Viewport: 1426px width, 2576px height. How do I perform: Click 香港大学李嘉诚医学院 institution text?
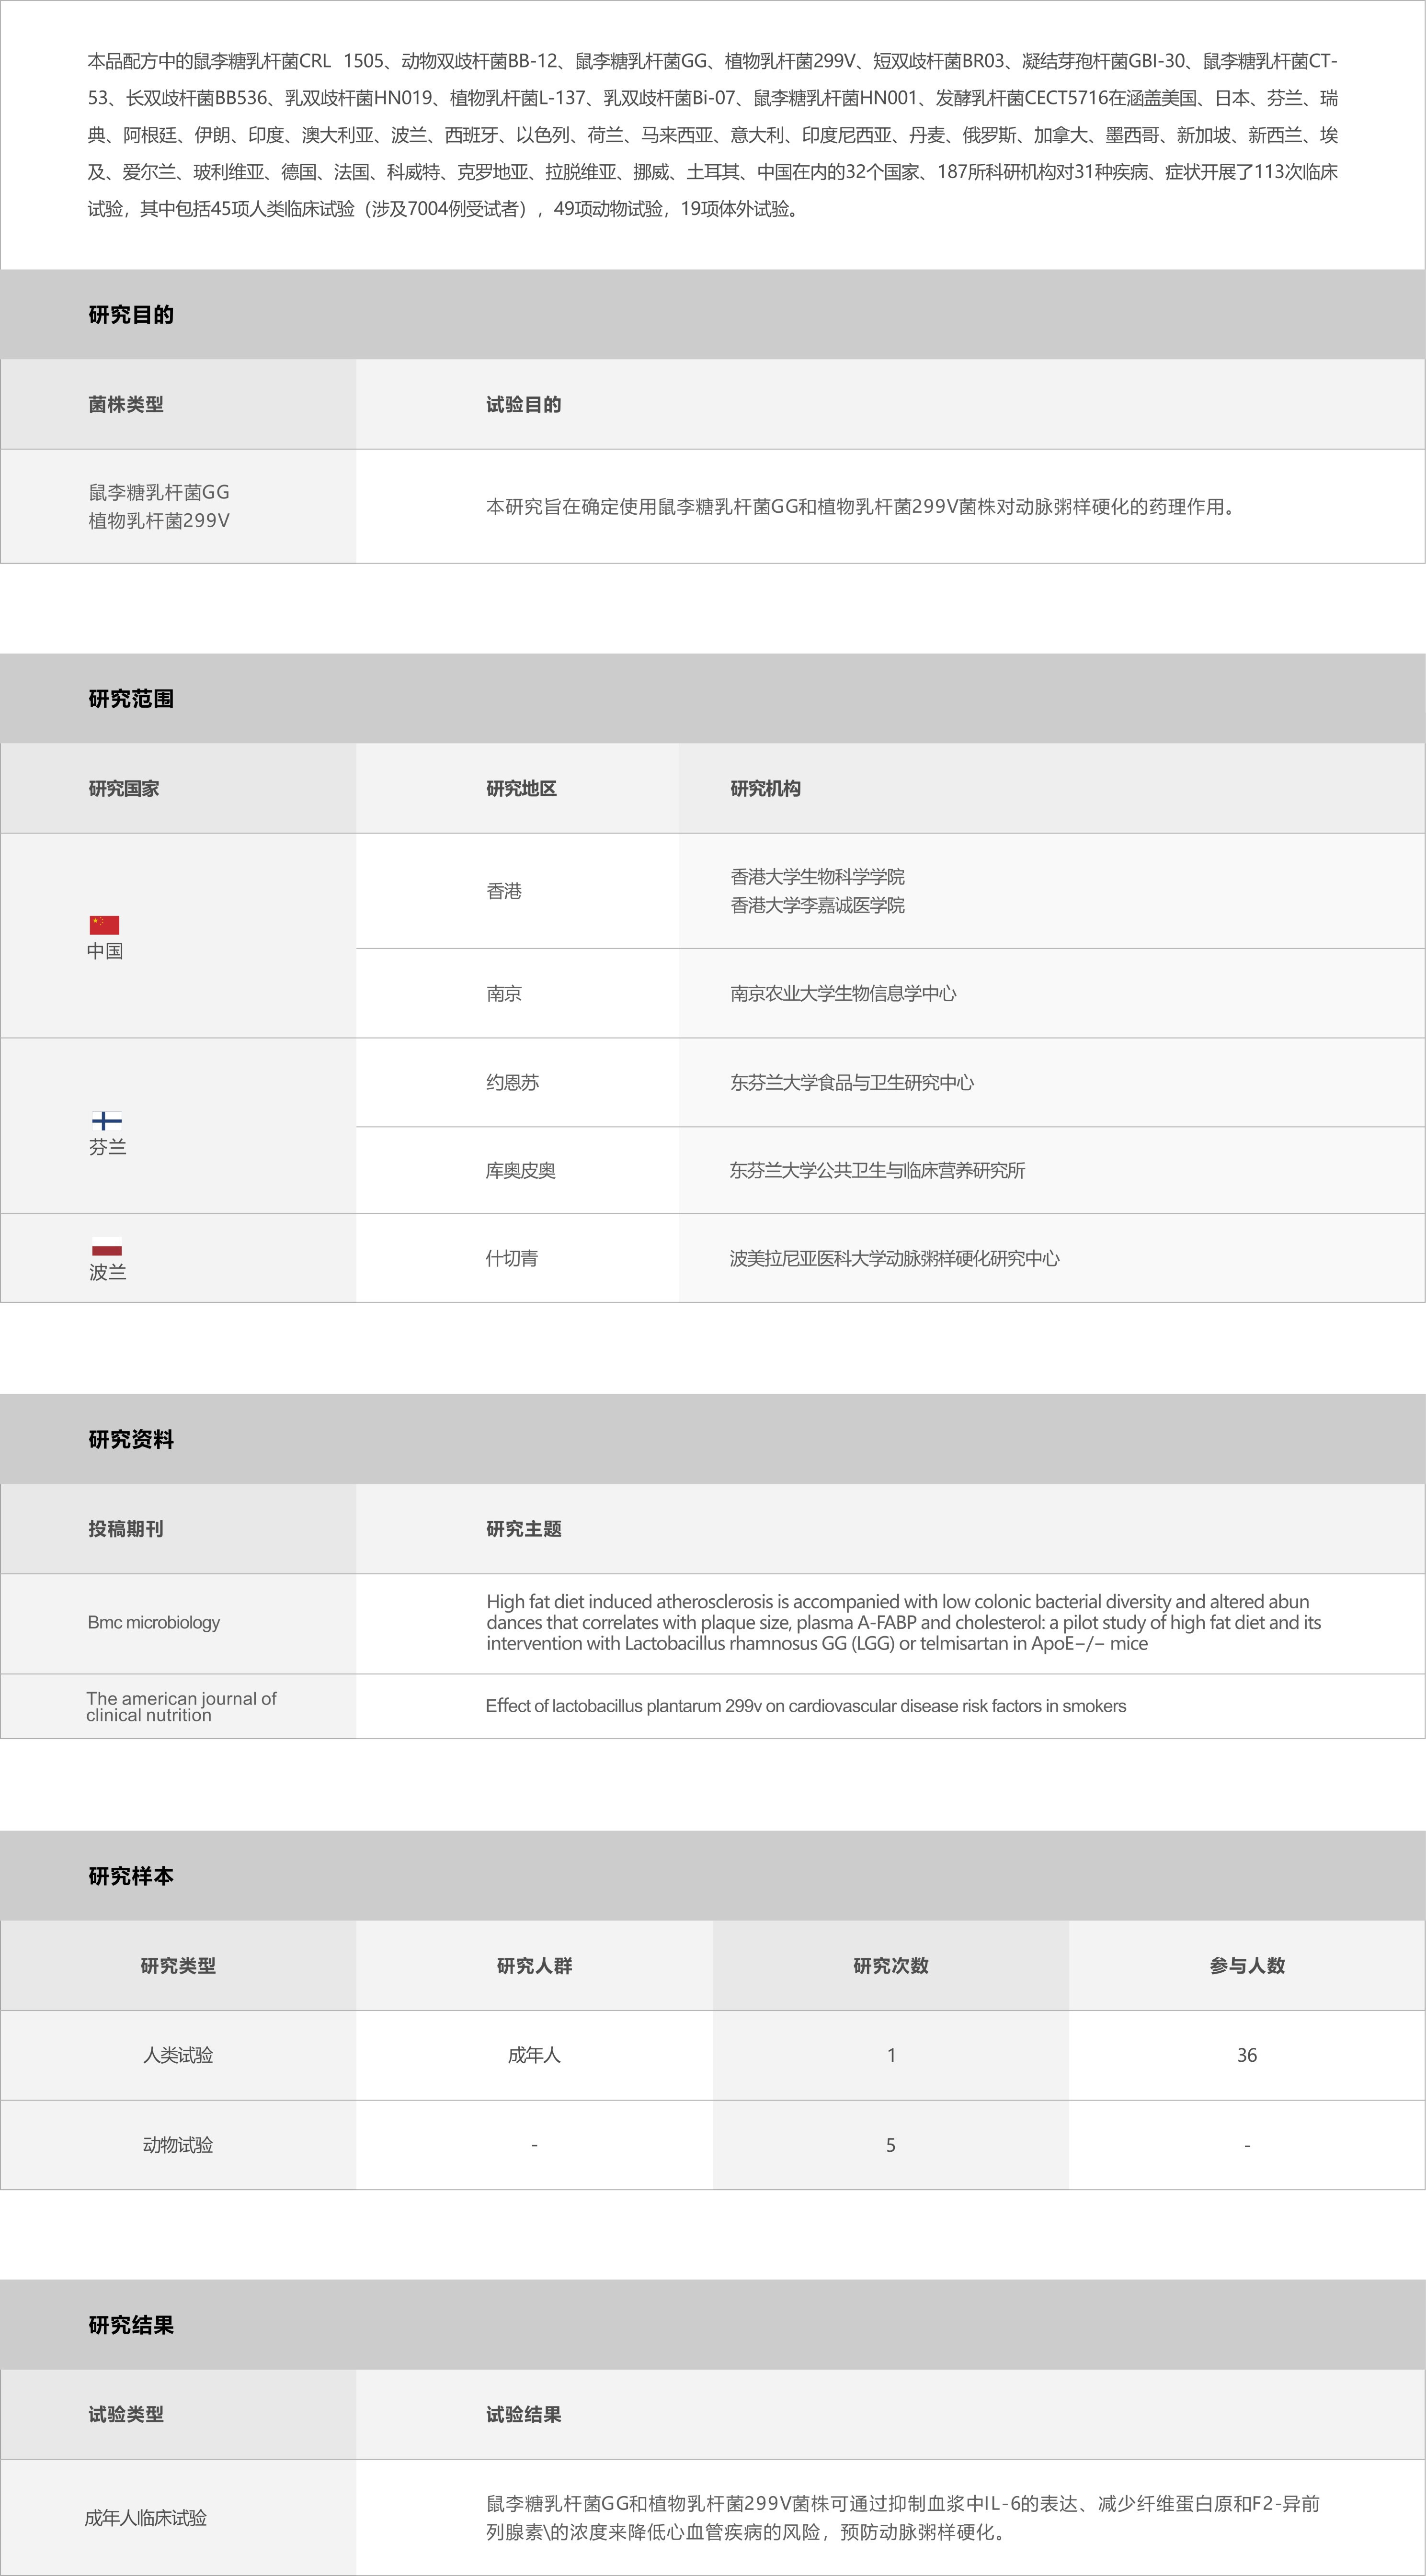(818, 905)
